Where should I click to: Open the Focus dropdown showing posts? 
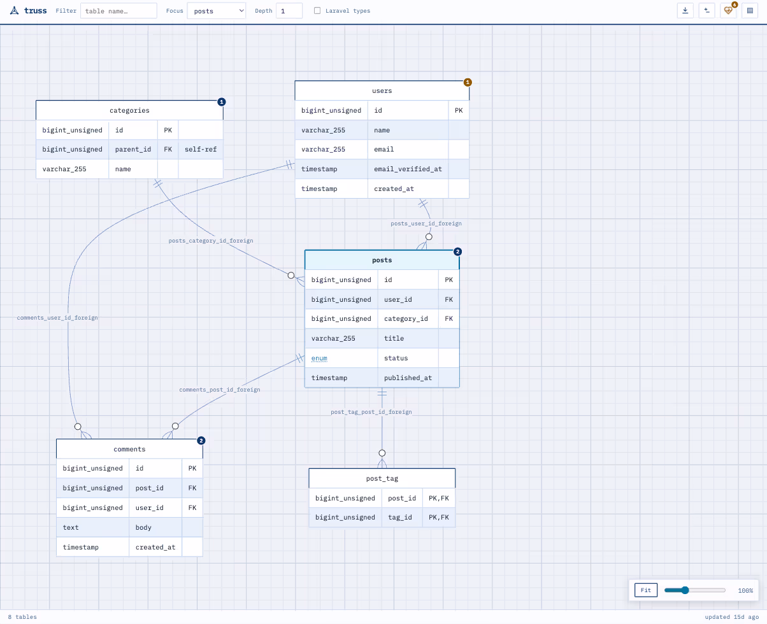pyautogui.click(x=217, y=11)
